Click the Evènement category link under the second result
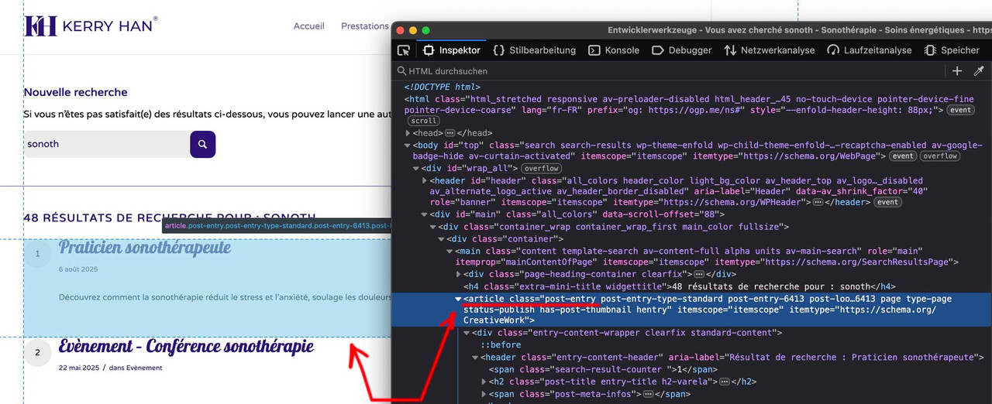The width and height of the screenshot is (992, 404). click(x=144, y=368)
